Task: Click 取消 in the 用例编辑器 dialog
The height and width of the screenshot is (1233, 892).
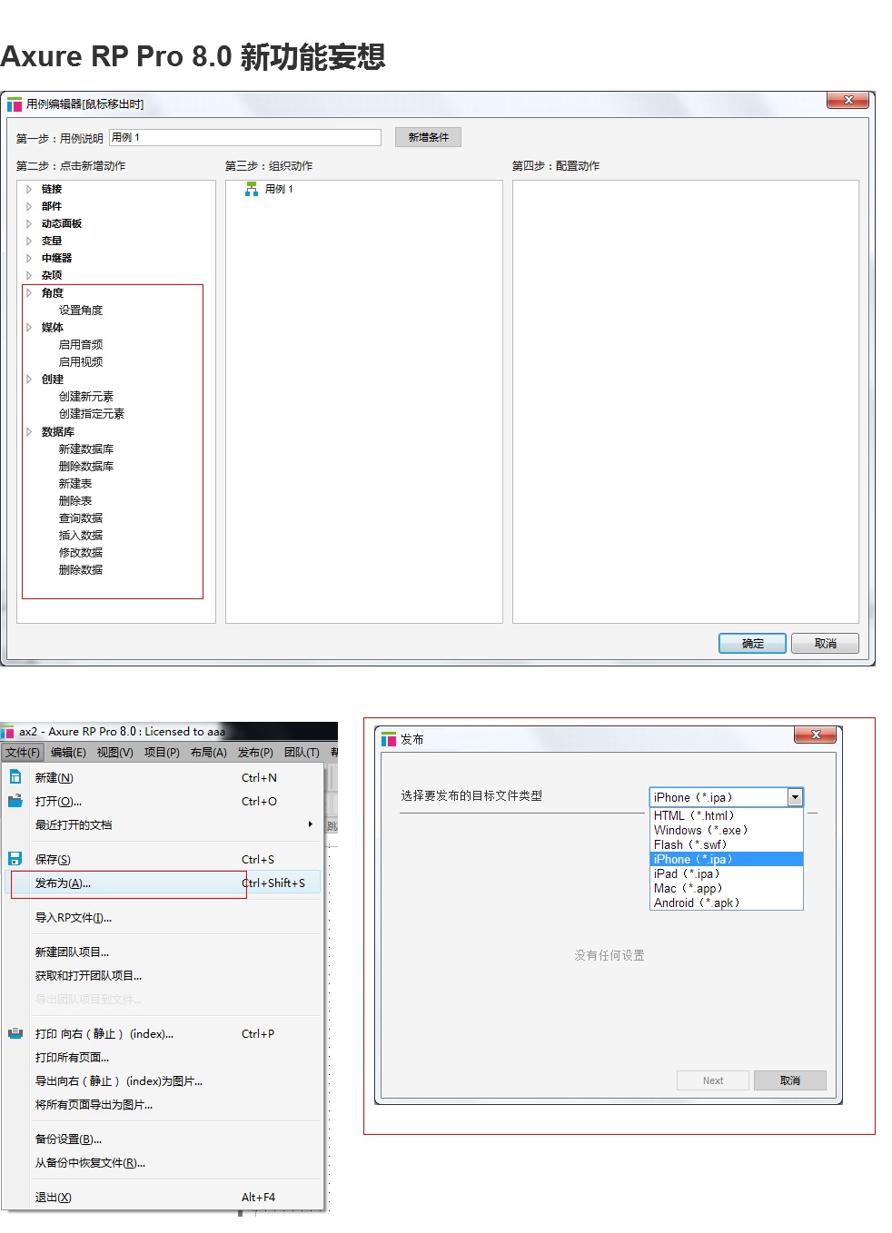Action: [x=825, y=643]
